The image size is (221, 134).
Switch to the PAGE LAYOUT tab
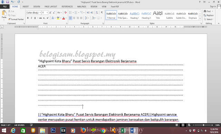51,7
